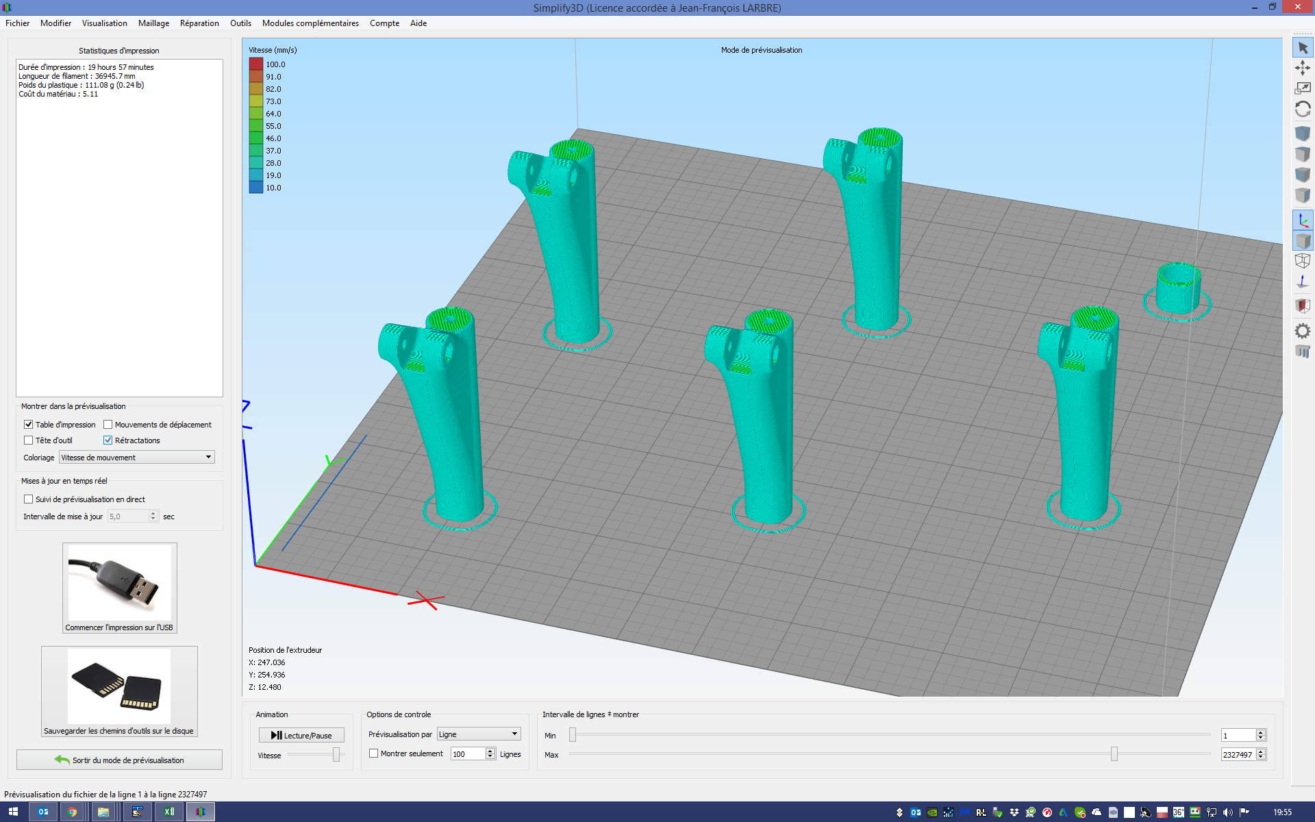Open the Coloriage dropdown
Viewport: 1315px width, 822px height.
(x=137, y=458)
